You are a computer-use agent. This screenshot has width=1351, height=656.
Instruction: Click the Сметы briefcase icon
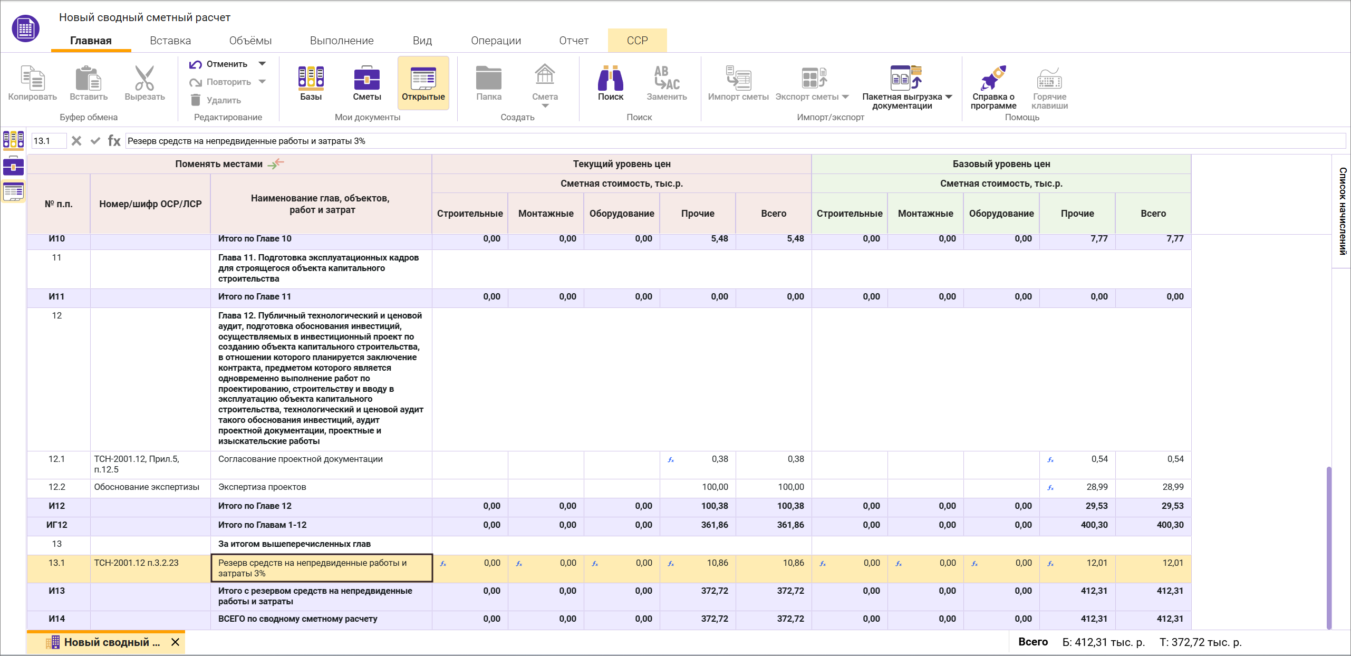[366, 79]
